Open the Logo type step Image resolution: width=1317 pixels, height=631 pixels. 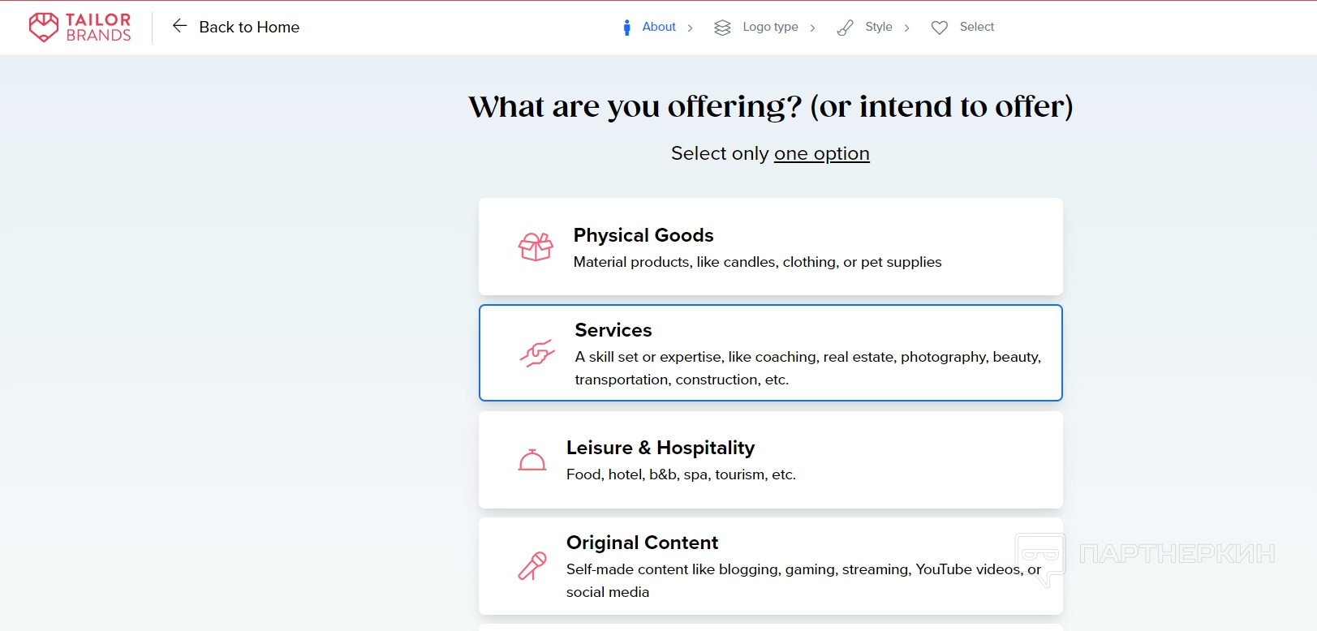click(x=770, y=27)
